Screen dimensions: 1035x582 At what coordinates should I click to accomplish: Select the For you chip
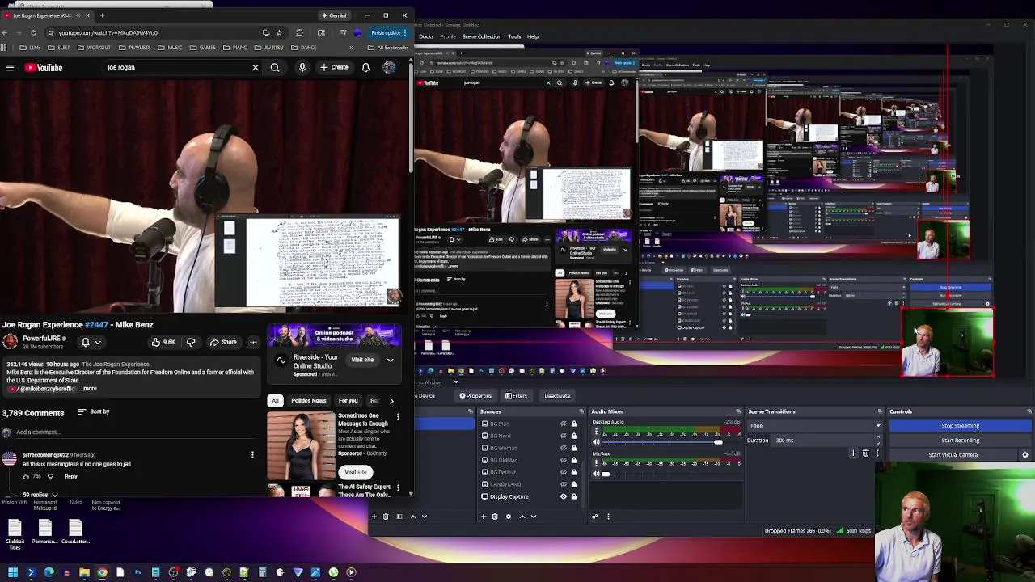(349, 401)
